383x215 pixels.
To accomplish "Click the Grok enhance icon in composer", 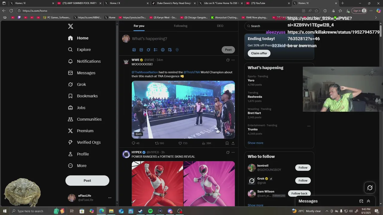I will (x=148, y=50).
